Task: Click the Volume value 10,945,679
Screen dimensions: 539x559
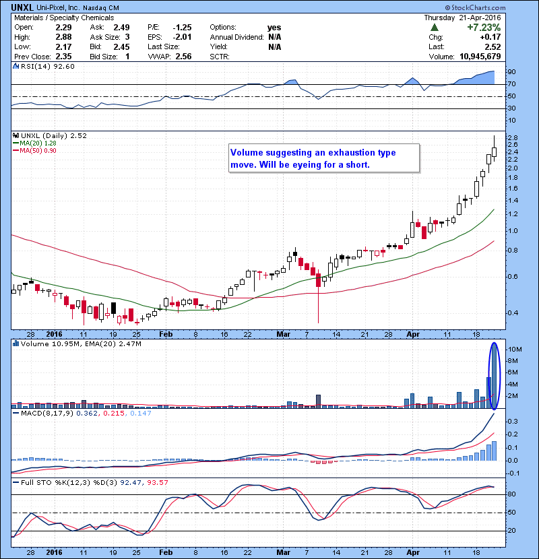Action: (x=480, y=57)
